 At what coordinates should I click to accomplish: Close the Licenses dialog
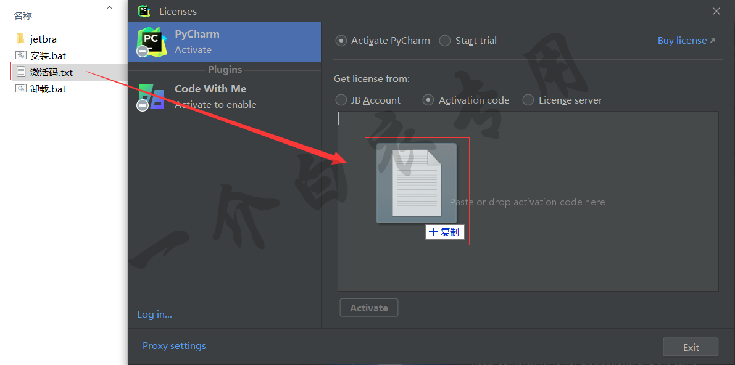click(716, 11)
